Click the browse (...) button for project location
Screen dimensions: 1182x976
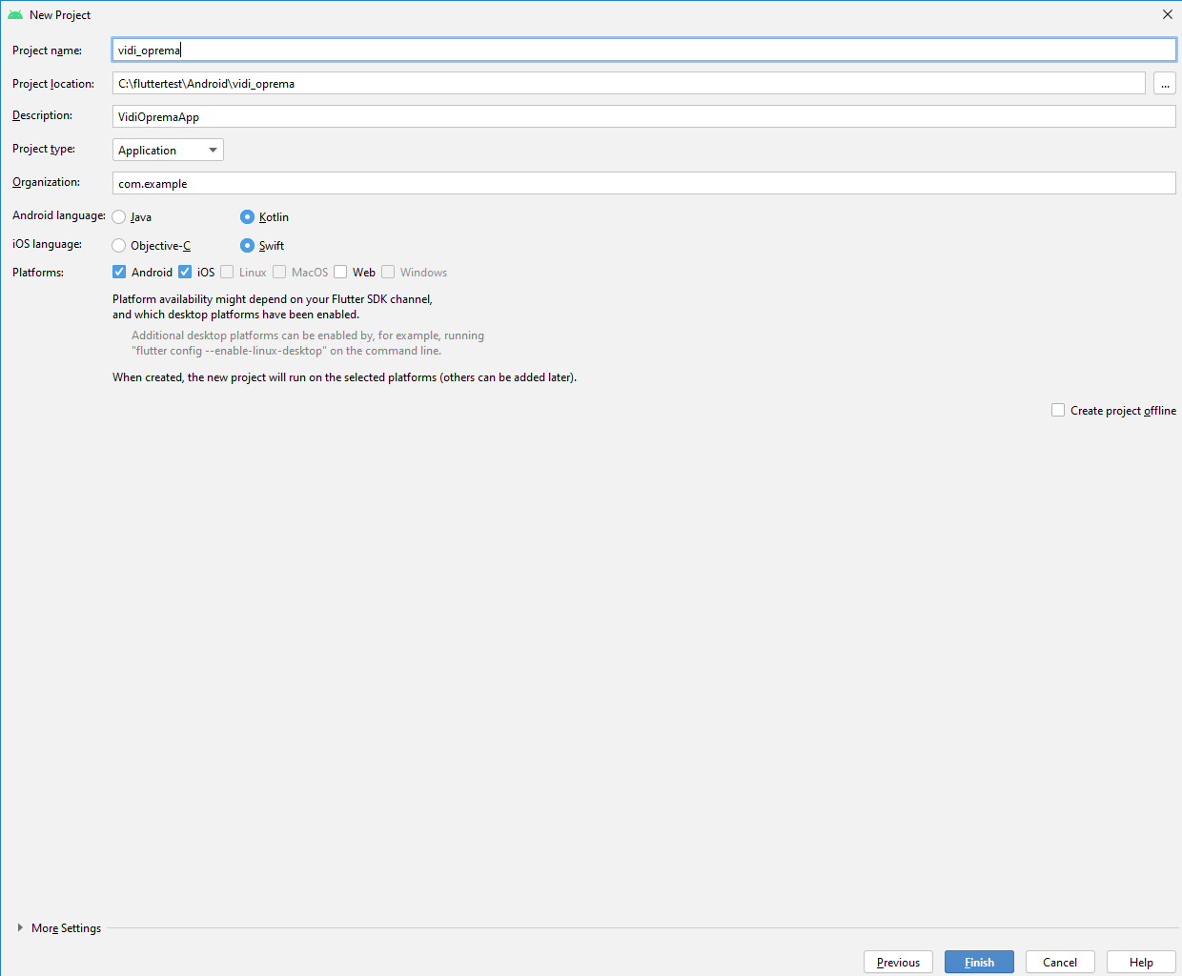1164,84
